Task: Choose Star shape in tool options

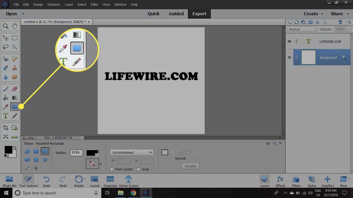Action: click(45, 160)
